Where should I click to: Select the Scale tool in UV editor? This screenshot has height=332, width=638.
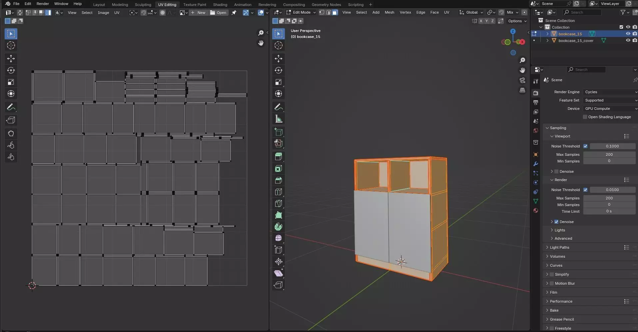[11, 82]
